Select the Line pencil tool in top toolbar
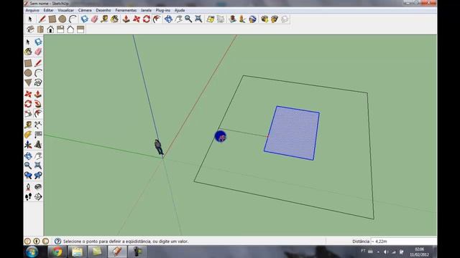 click(42, 19)
